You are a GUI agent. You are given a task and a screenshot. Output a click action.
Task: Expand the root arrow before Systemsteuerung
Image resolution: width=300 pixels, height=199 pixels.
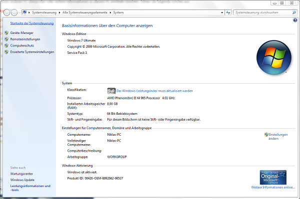29,12
